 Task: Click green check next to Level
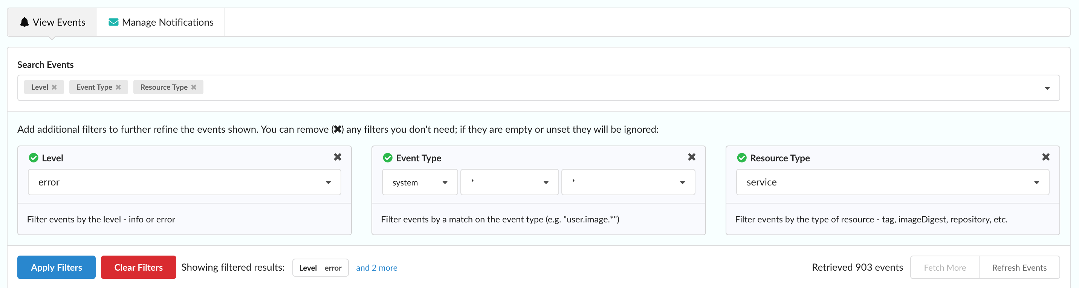pyautogui.click(x=34, y=158)
